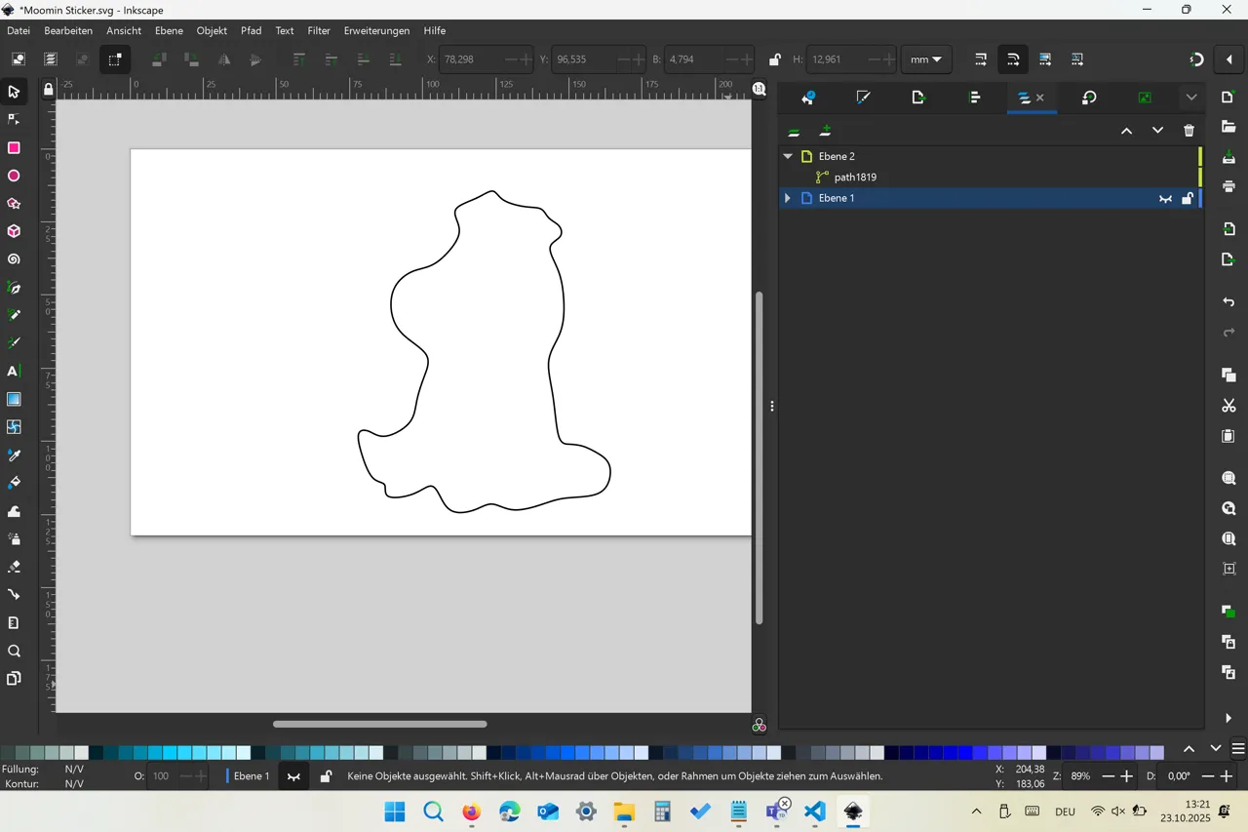Select the Pages tool

tap(14, 679)
